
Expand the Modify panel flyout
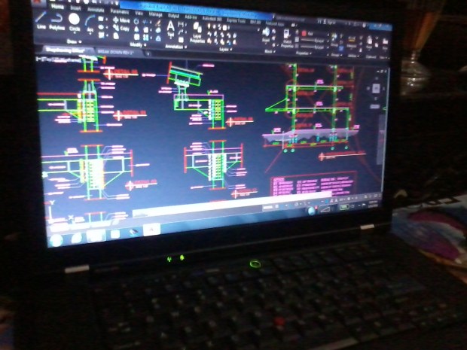(x=138, y=44)
